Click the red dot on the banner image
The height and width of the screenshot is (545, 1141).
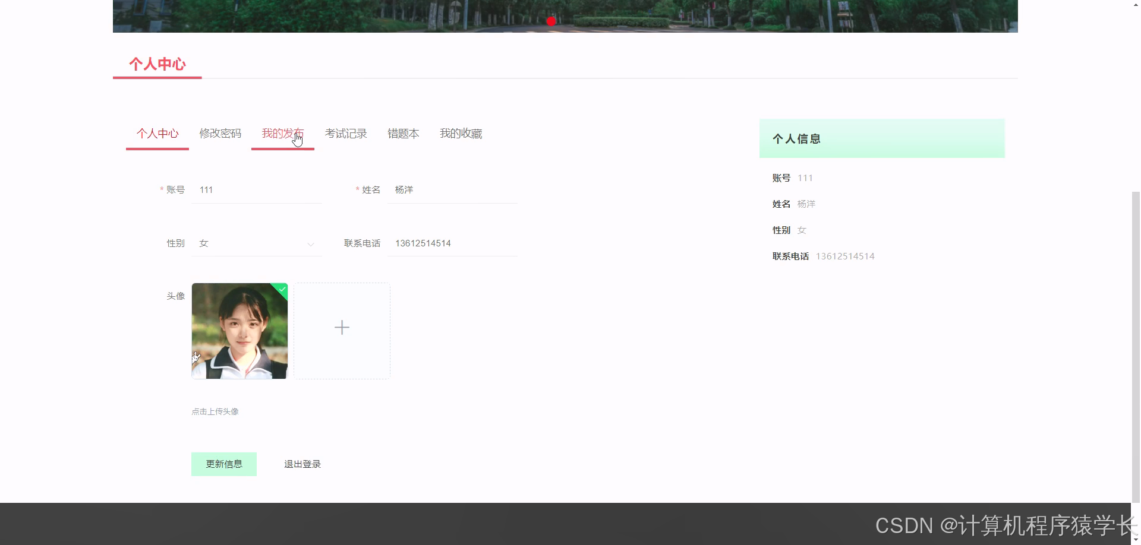(550, 21)
